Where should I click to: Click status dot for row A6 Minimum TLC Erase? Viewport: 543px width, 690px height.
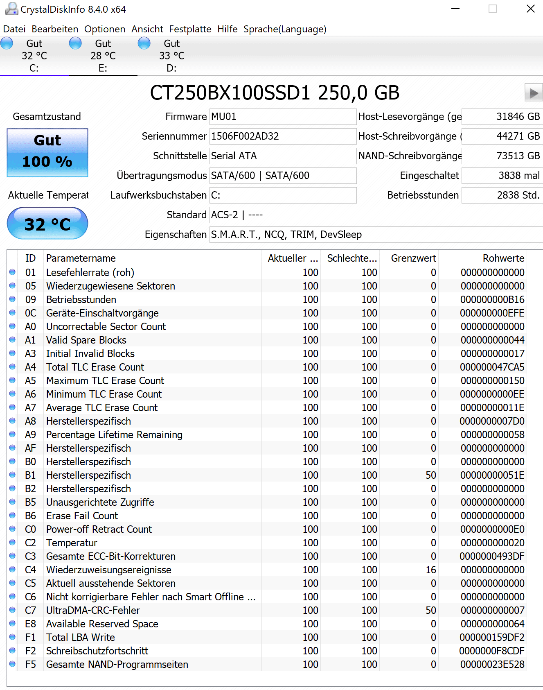tap(12, 394)
